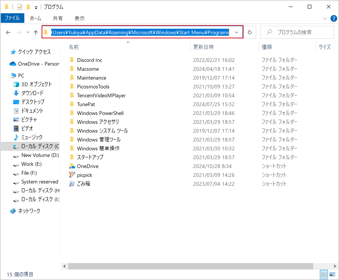Open the 表示 ribbon tab
Screen dimensions: 339x280
tap(80, 18)
